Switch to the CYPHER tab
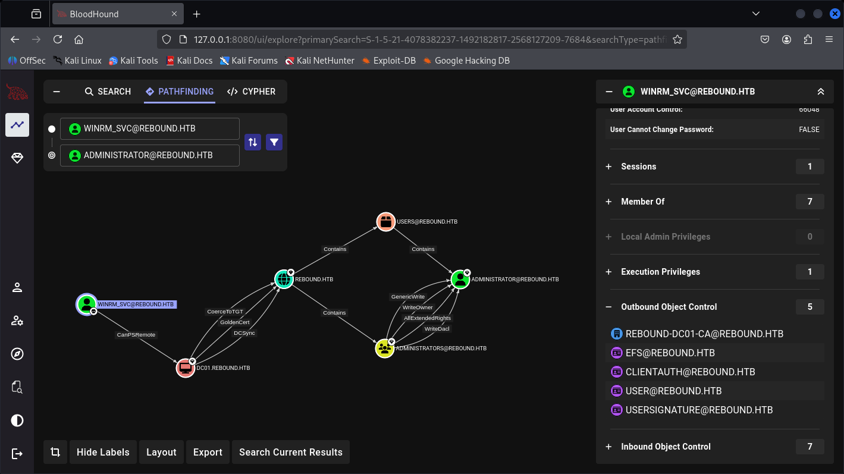The width and height of the screenshot is (844, 474). click(x=251, y=92)
